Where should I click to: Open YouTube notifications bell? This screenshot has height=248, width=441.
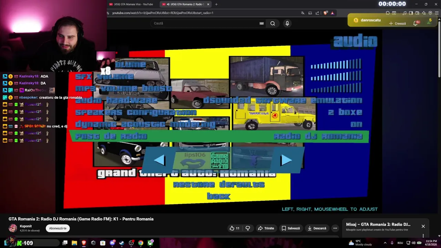point(416,23)
